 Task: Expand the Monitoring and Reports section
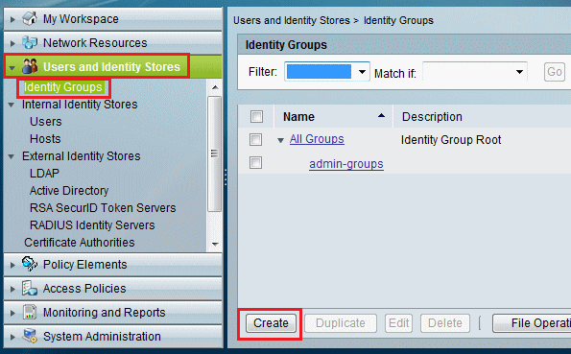pos(12,313)
